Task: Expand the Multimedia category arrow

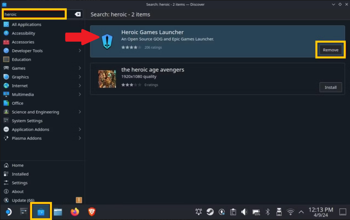Action: (x=80, y=94)
